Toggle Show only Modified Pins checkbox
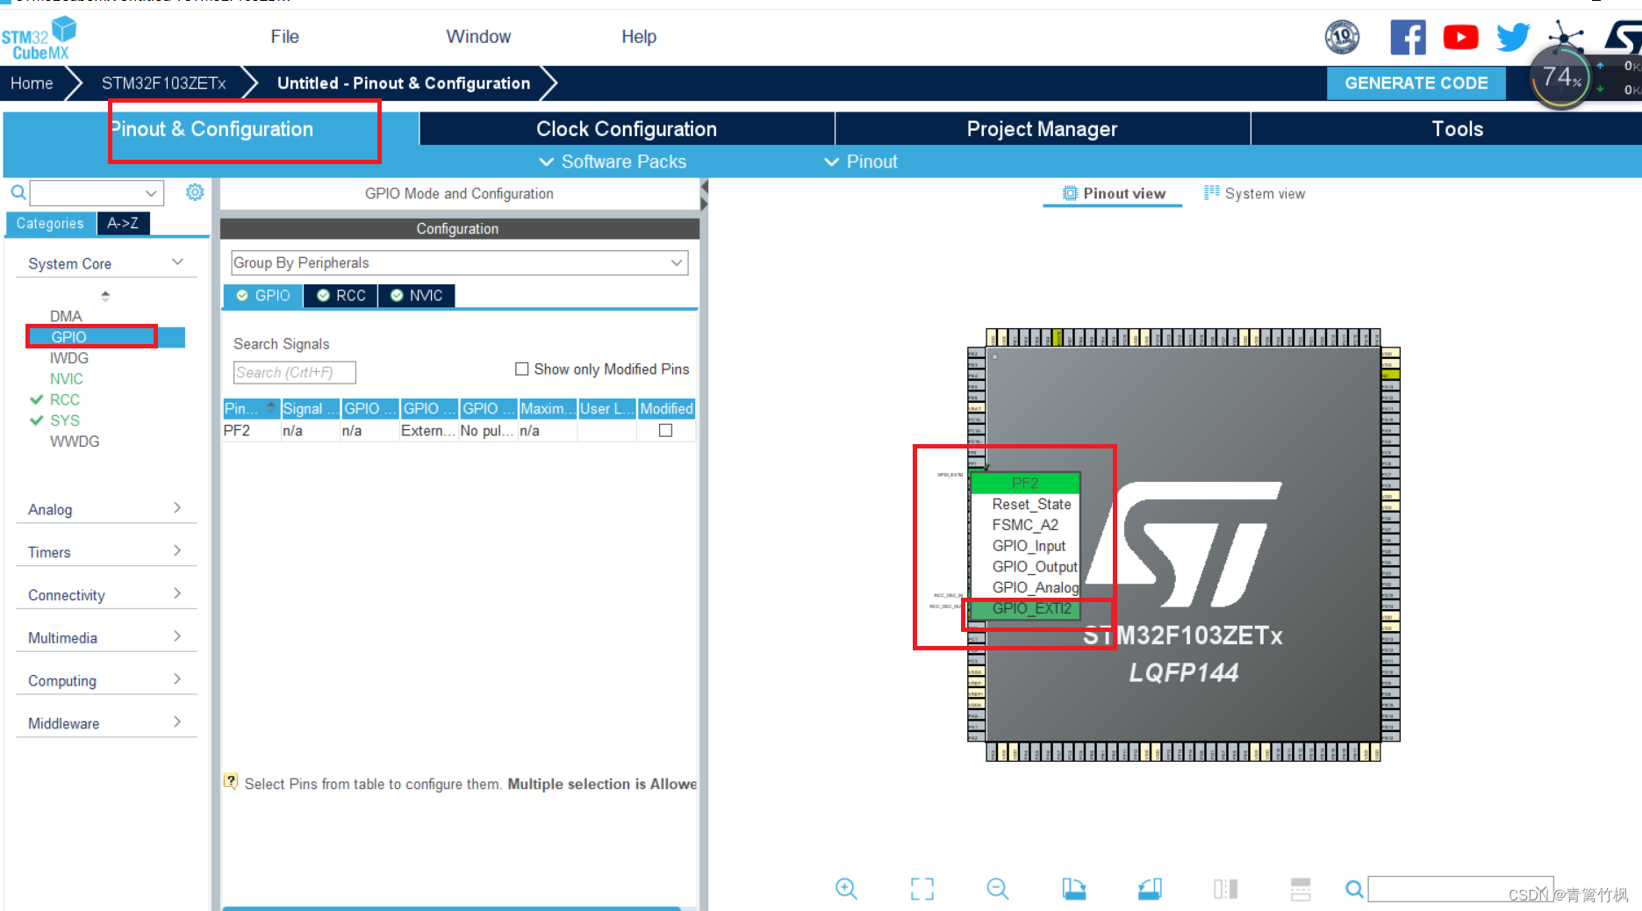This screenshot has height=911, width=1642. (x=521, y=369)
